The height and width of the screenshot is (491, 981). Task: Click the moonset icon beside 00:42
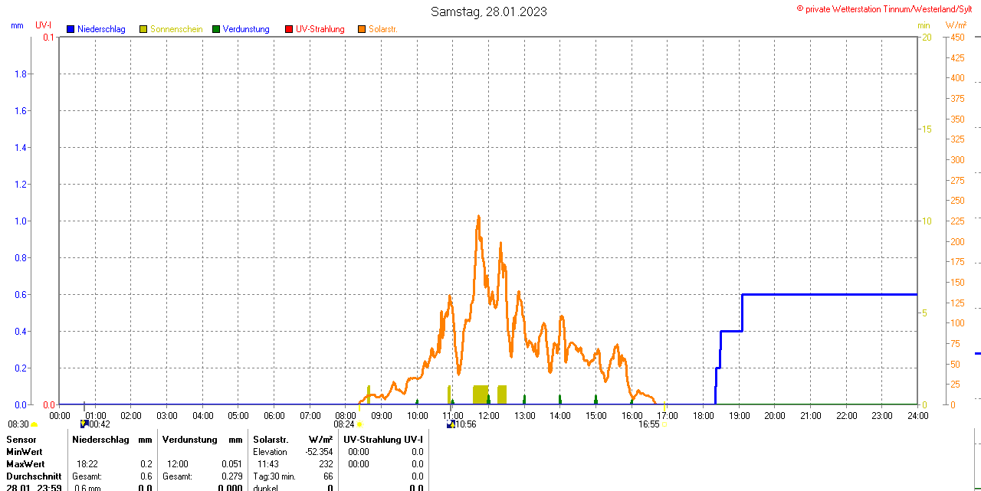[x=84, y=424]
